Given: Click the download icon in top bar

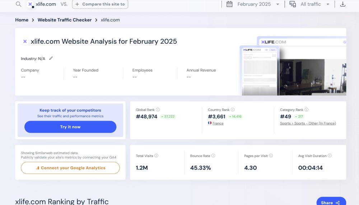Looking at the screenshot, I should tap(342, 4).
